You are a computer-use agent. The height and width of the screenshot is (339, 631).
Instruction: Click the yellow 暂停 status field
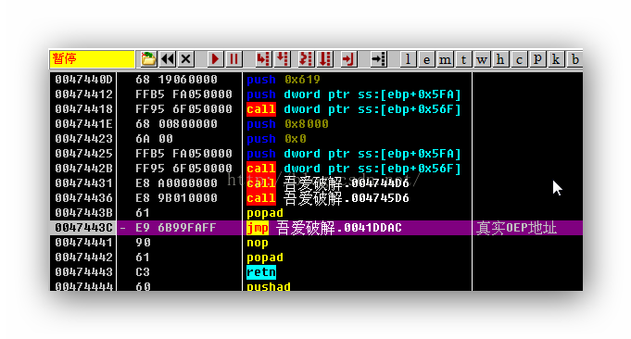click(92, 59)
